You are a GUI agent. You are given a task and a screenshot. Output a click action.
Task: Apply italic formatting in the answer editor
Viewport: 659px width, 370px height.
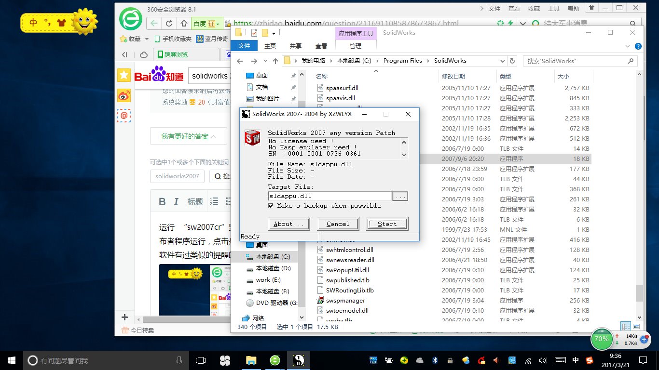coord(177,201)
